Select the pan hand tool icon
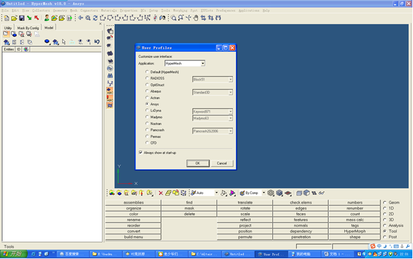The image size is (413, 259). click(x=196, y=18)
